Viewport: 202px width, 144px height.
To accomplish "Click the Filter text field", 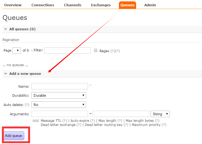I will 68,50.
